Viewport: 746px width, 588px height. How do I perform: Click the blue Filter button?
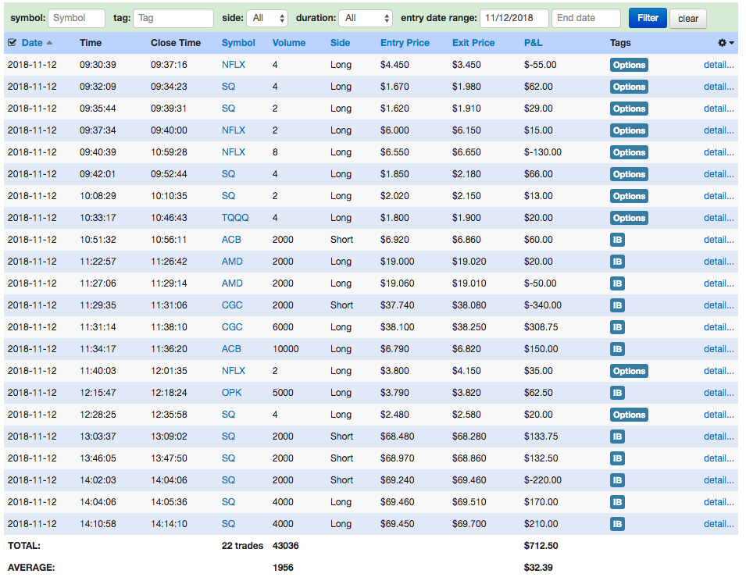click(x=648, y=18)
